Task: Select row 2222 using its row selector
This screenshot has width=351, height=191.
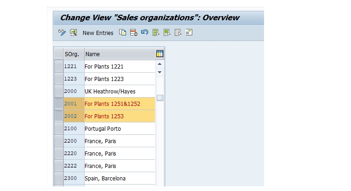Action: (x=59, y=166)
